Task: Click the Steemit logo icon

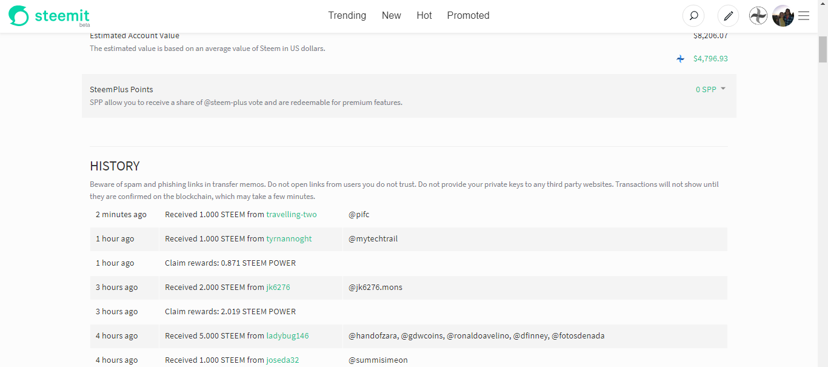Action: point(19,16)
